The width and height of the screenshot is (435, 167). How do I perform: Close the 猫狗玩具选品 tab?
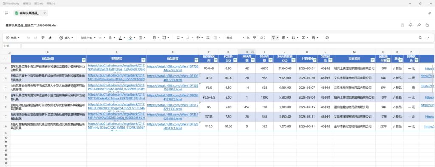pyautogui.click(x=45, y=13)
